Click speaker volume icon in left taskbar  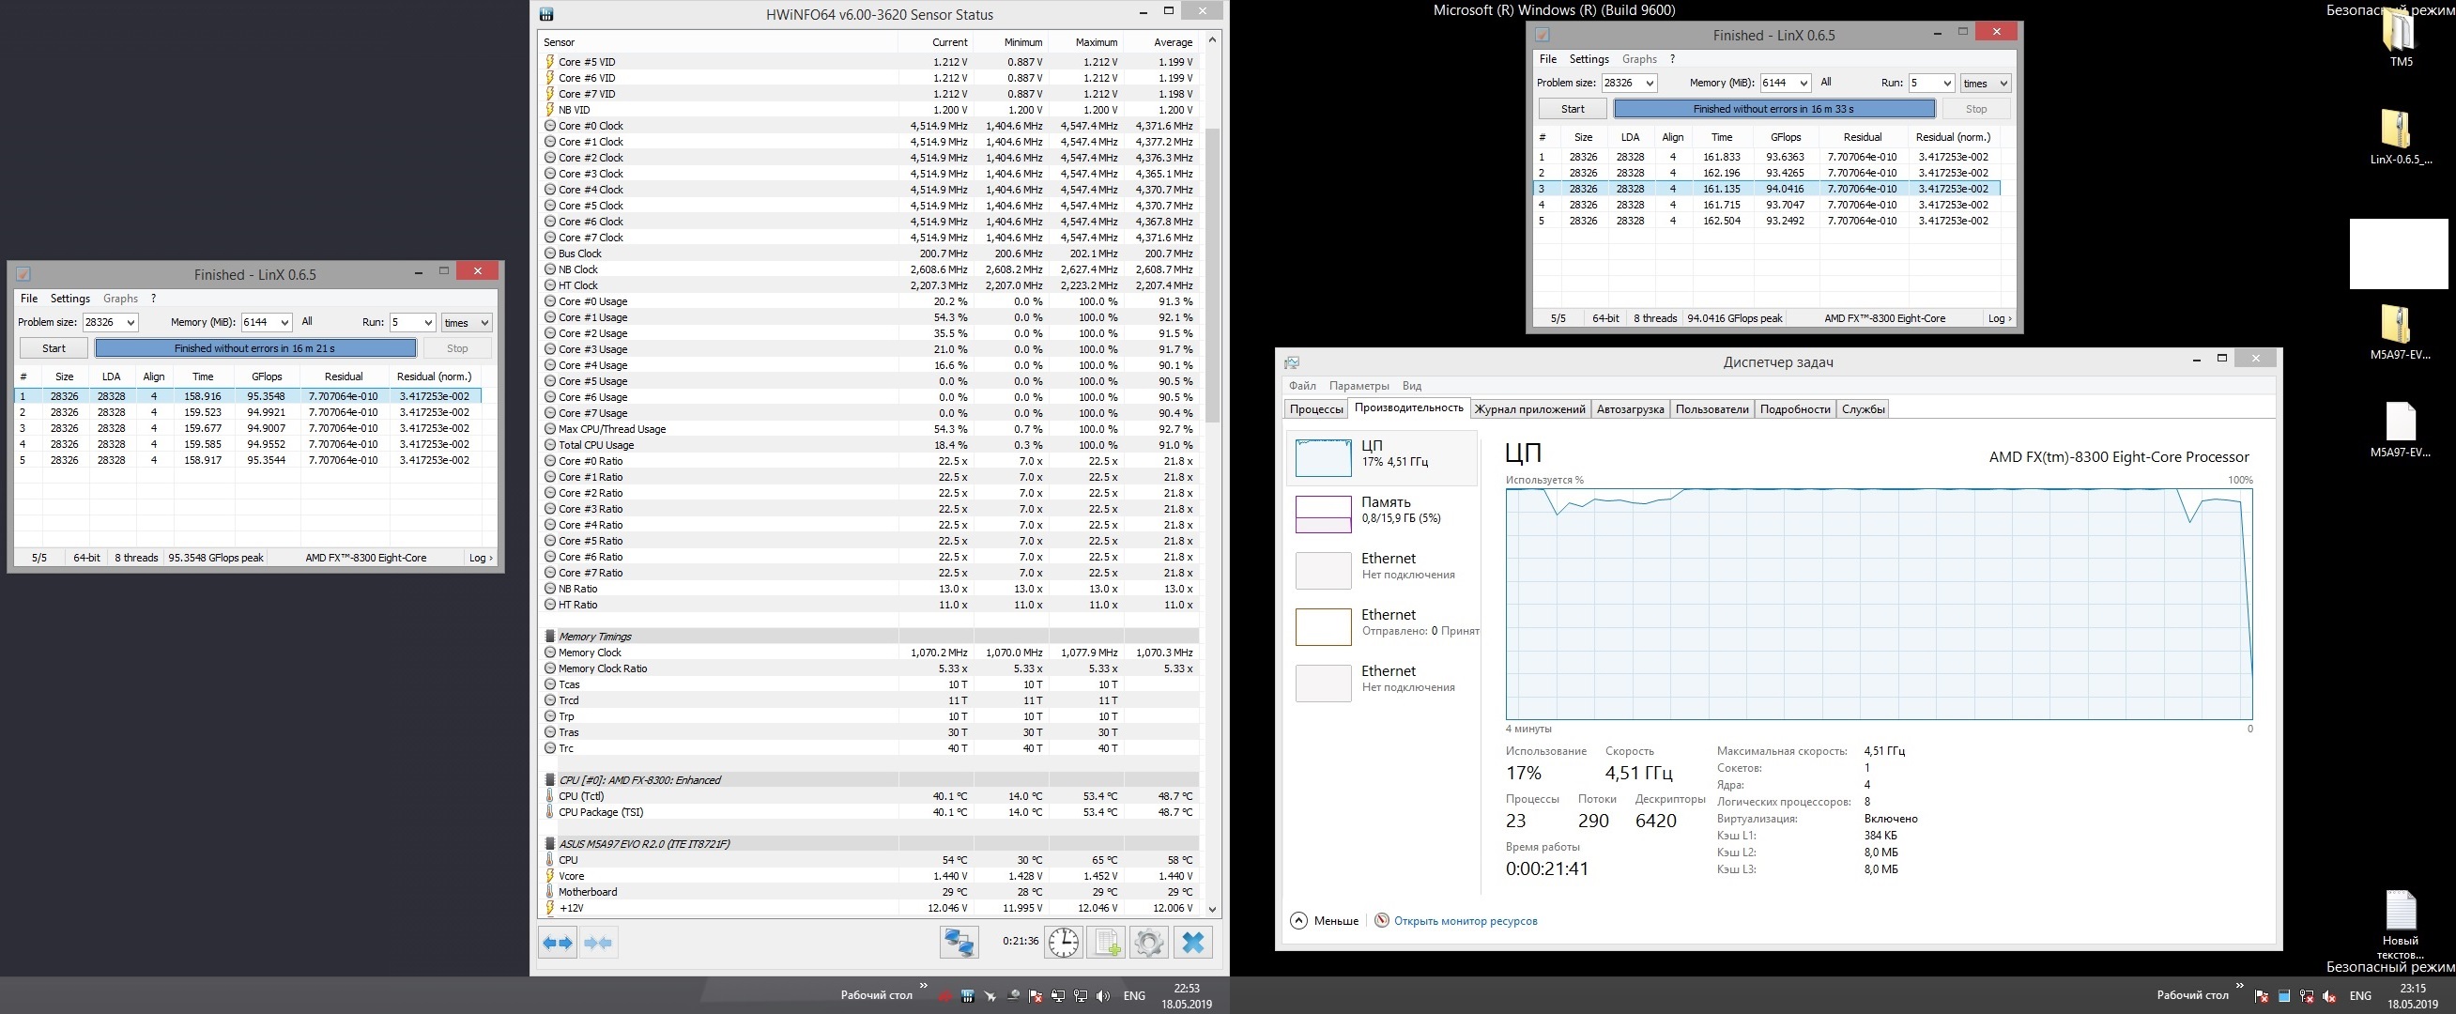coord(1103,996)
